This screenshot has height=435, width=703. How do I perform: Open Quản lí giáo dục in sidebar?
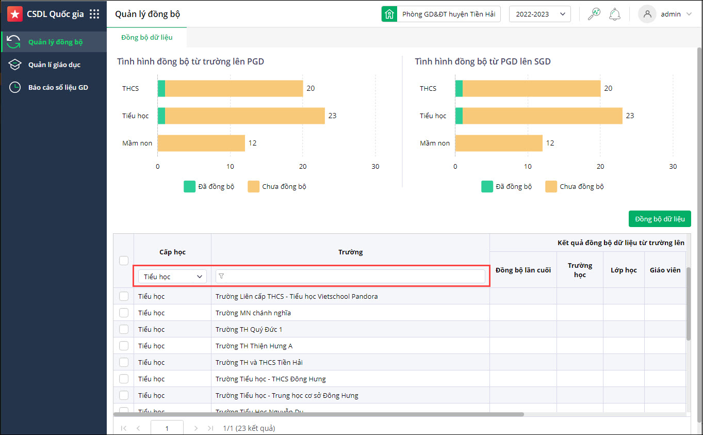54,65
